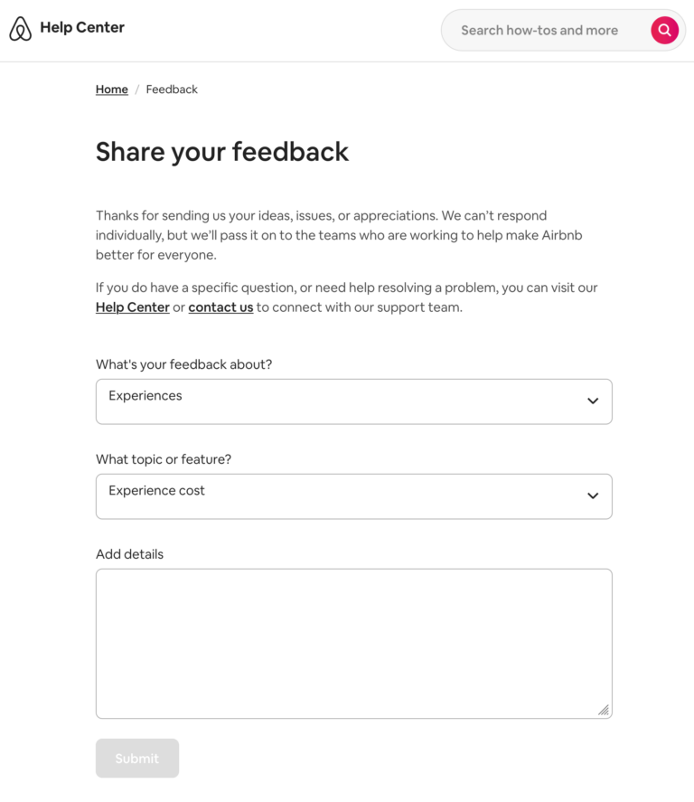Click the Help Center title beside the logo
This screenshot has height=802, width=694.
click(x=82, y=28)
